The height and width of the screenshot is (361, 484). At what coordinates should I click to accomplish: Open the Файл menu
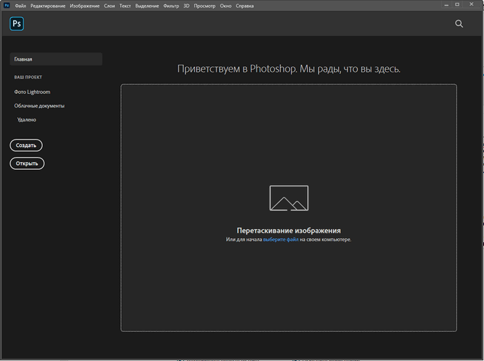click(20, 6)
